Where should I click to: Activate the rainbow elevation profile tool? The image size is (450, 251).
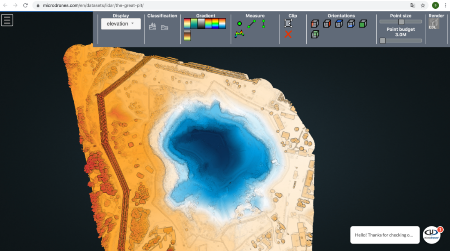point(240,34)
